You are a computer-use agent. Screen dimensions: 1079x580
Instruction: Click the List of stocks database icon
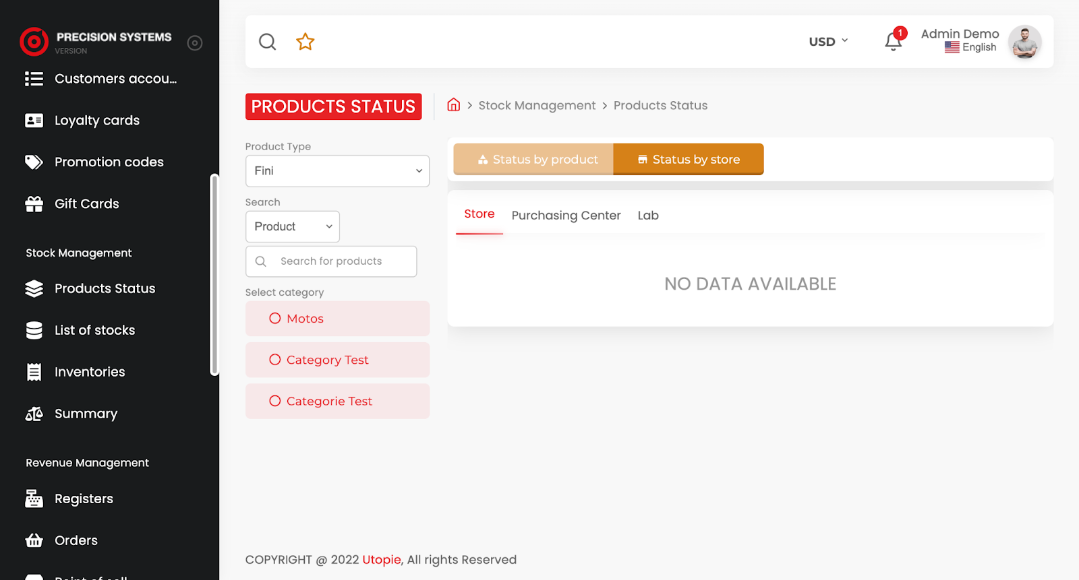[34, 331]
